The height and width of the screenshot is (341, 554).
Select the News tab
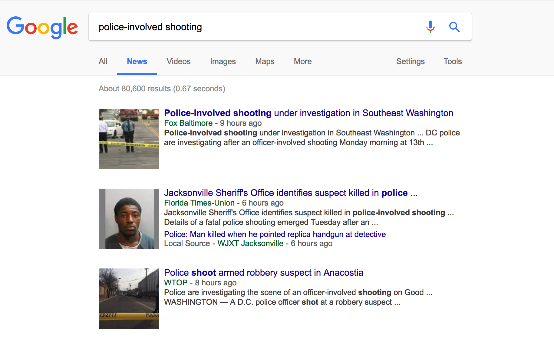click(x=137, y=61)
